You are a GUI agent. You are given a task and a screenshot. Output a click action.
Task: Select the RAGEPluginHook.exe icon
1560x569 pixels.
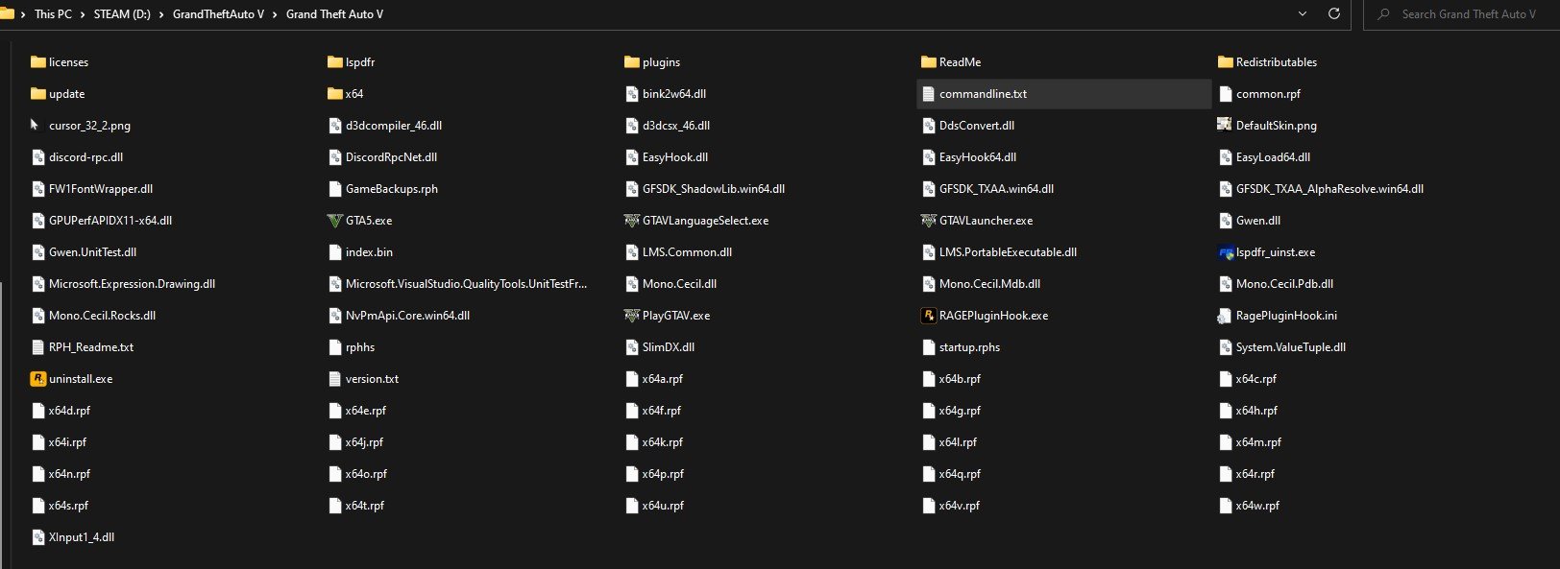pyautogui.click(x=928, y=316)
